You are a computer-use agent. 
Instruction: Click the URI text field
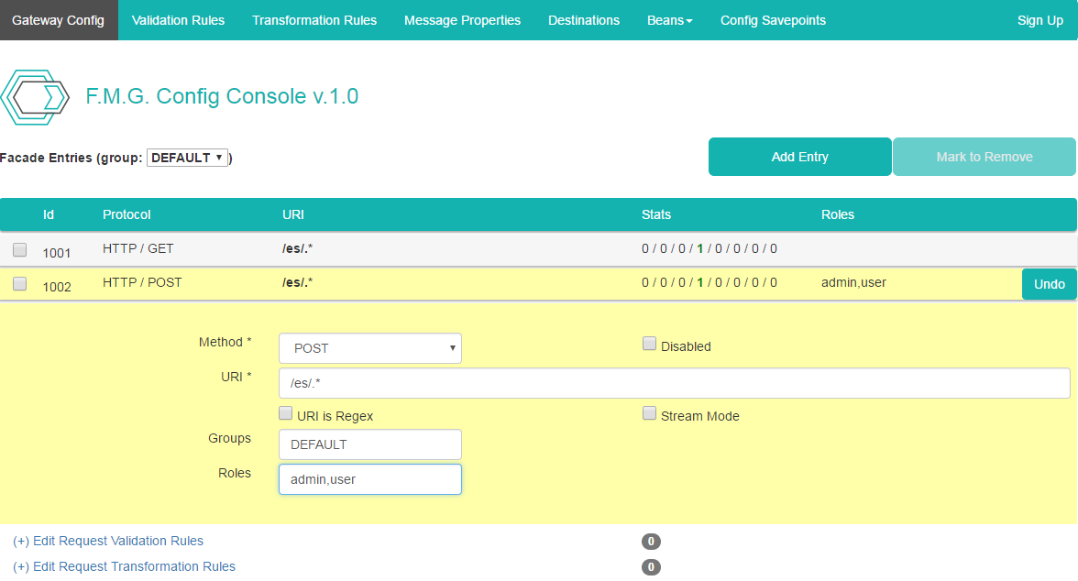coord(674,383)
